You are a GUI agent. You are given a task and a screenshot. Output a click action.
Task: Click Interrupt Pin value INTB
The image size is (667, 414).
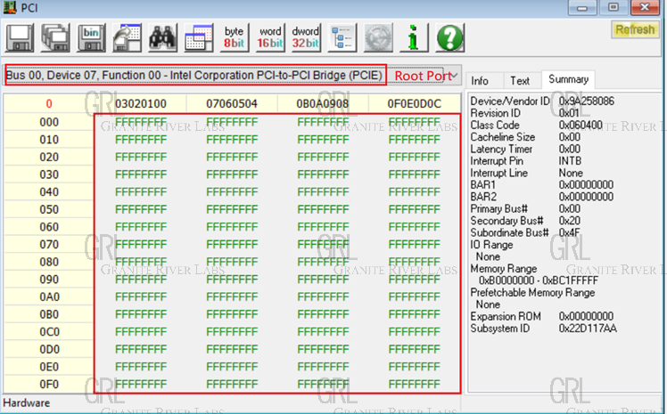click(570, 161)
